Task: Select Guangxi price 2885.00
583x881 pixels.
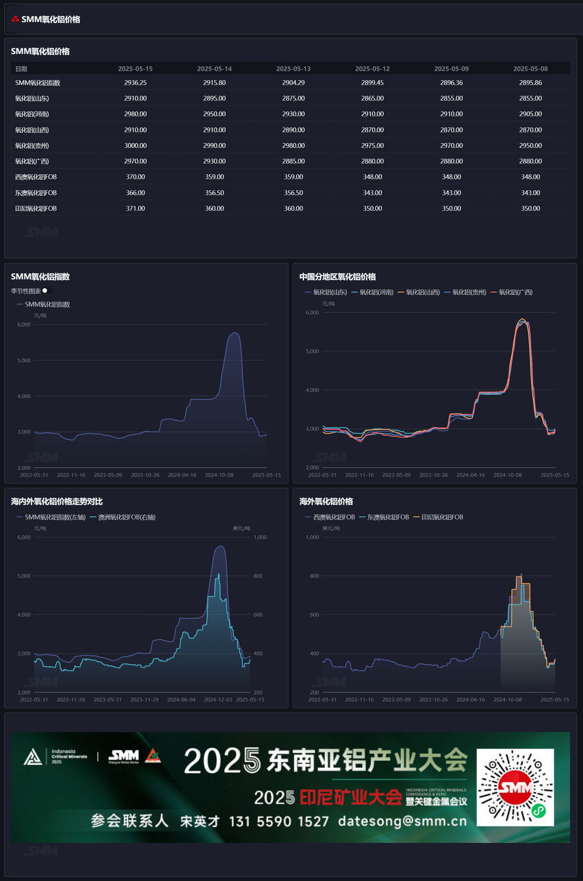Action: point(293,161)
